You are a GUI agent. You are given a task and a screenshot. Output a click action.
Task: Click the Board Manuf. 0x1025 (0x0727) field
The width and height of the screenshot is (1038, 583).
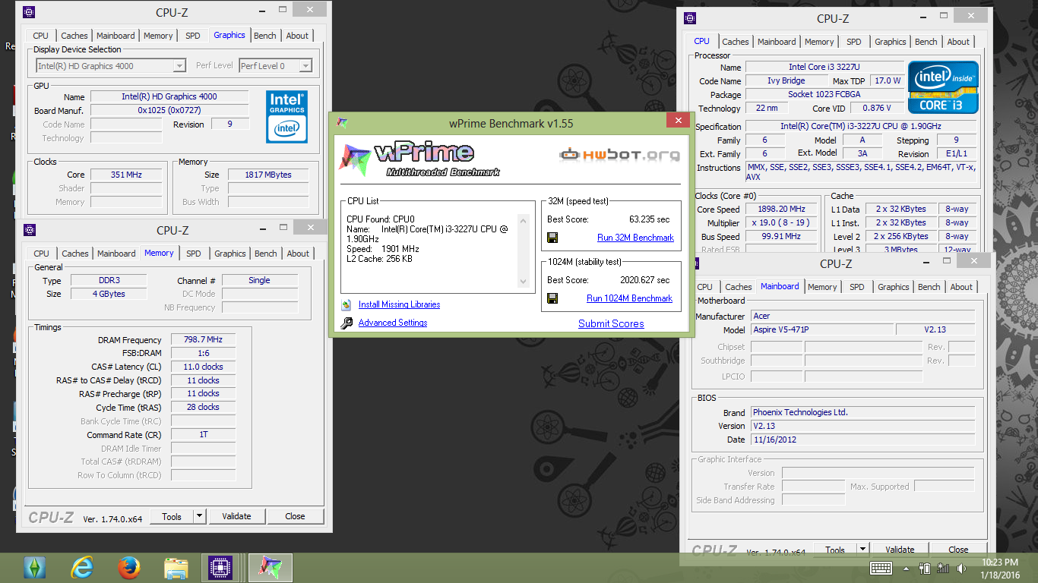[169, 110]
